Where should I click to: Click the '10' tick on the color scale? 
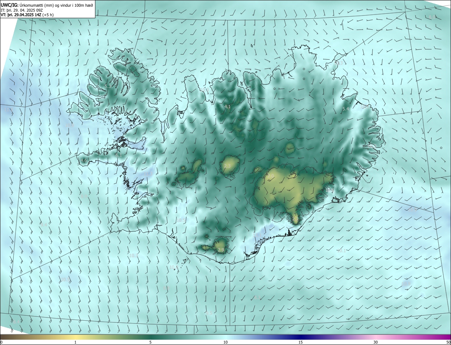pyautogui.click(x=225, y=343)
